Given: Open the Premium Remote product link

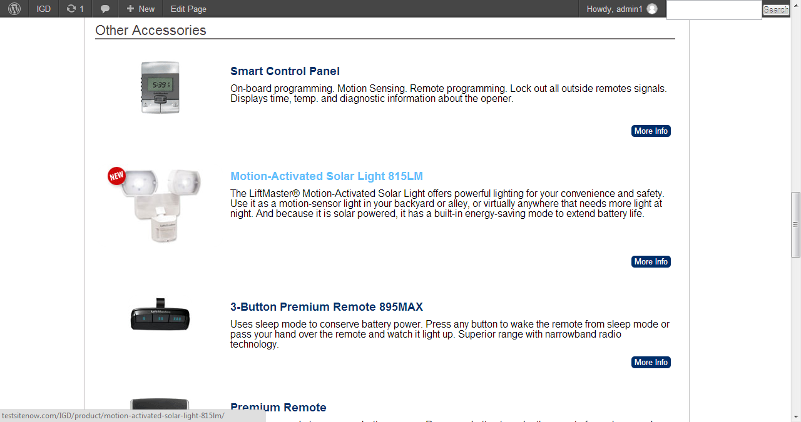Looking at the screenshot, I should (x=278, y=408).
